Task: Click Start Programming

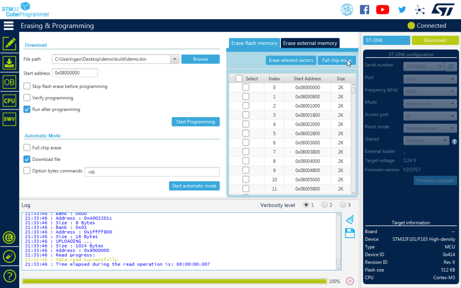Action: click(x=195, y=122)
